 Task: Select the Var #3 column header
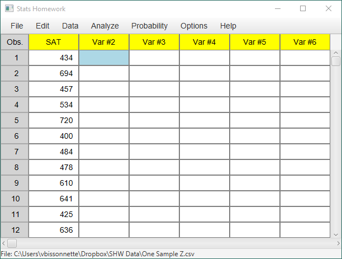click(154, 42)
